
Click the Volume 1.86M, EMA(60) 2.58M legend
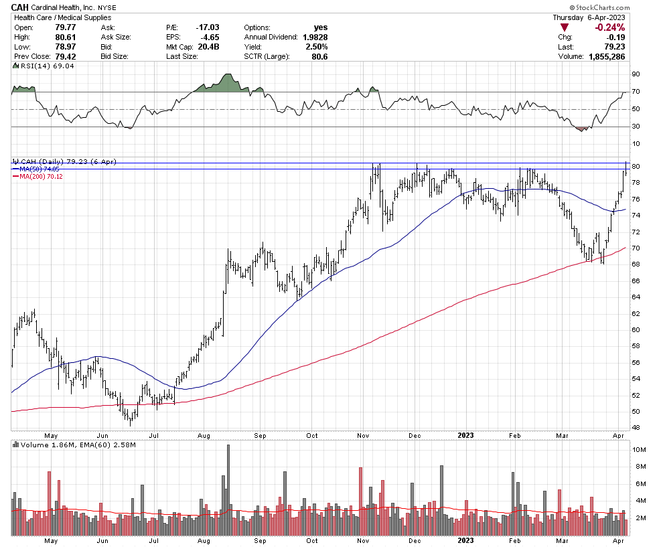(x=78, y=445)
